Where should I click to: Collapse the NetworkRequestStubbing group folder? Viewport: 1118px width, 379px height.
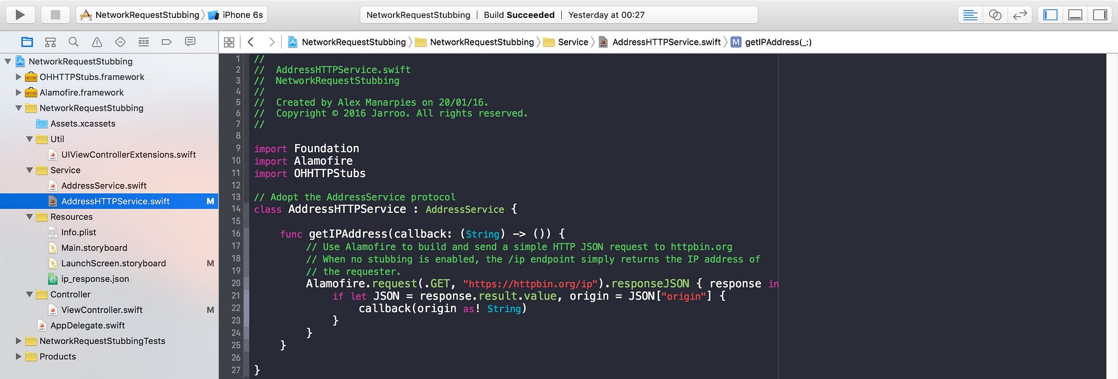[18, 108]
